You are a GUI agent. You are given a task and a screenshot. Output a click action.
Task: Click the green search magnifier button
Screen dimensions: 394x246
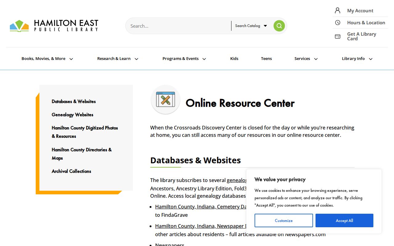279,26
